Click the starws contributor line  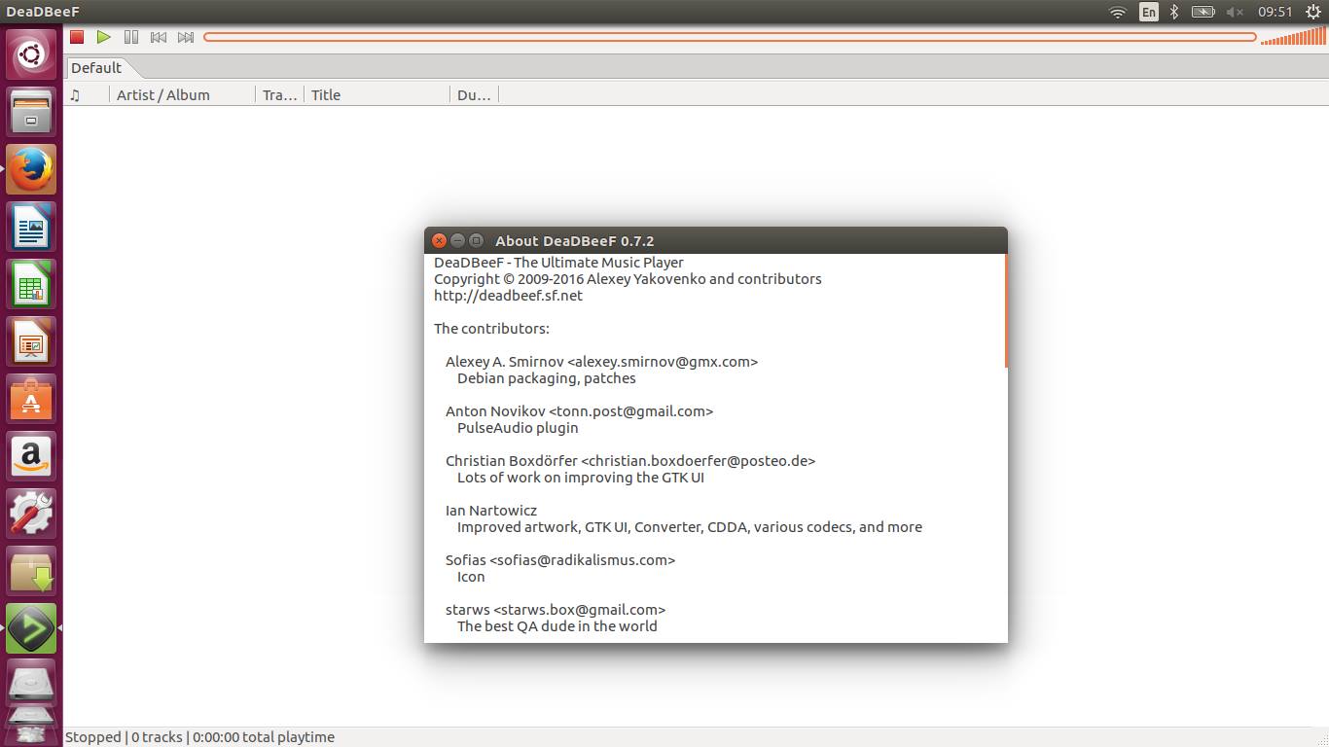pos(556,610)
